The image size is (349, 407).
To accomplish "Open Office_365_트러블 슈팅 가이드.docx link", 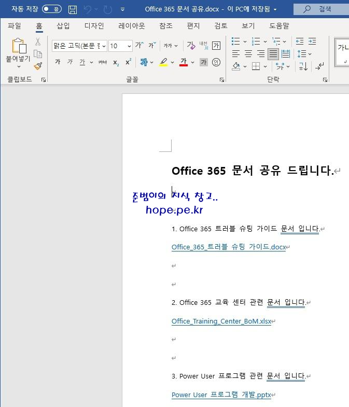I will [x=229, y=247].
